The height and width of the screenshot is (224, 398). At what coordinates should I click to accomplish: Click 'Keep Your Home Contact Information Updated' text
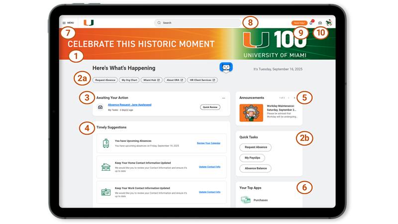(x=143, y=163)
